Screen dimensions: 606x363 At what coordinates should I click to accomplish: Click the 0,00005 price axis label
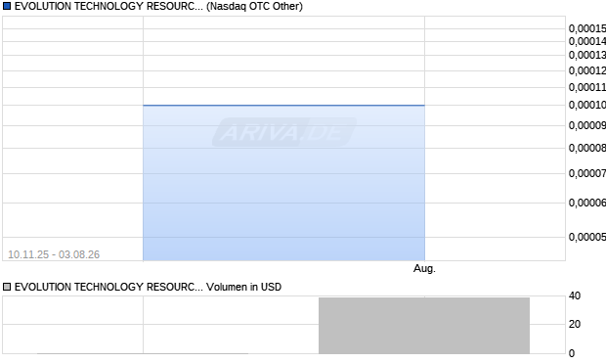(x=587, y=237)
